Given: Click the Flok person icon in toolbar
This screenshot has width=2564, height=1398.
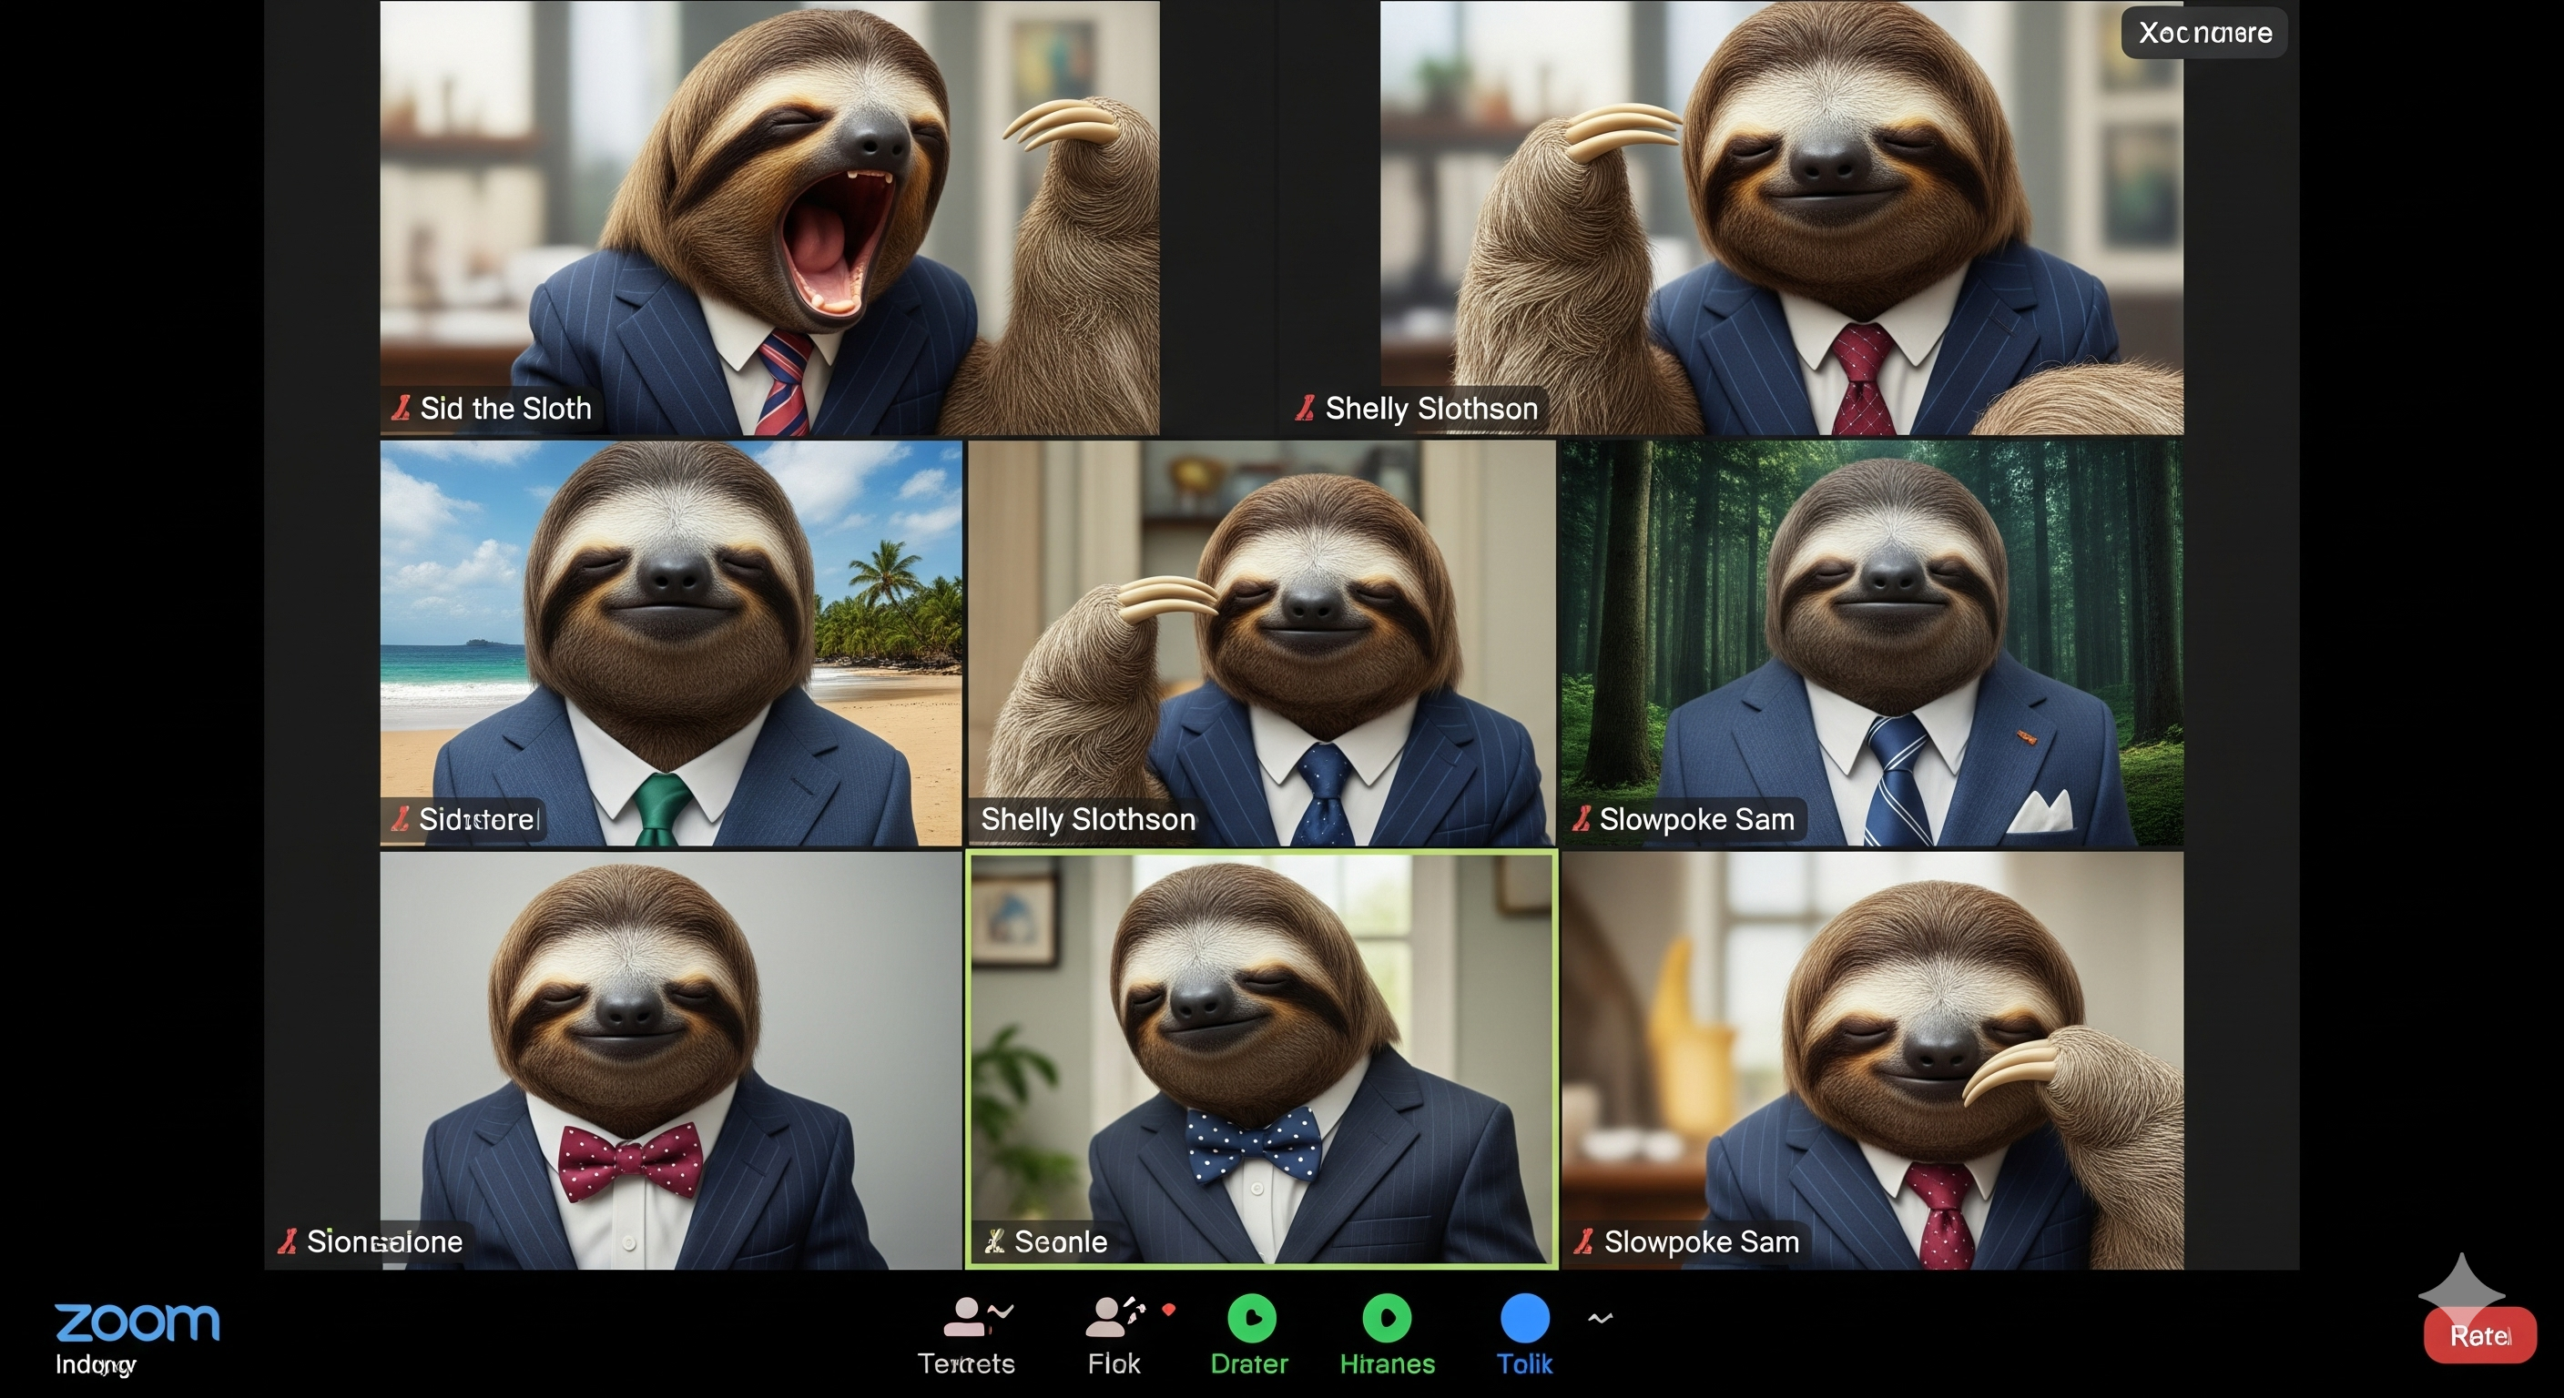Looking at the screenshot, I should pyautogui.click(x=1106, y=1317).
